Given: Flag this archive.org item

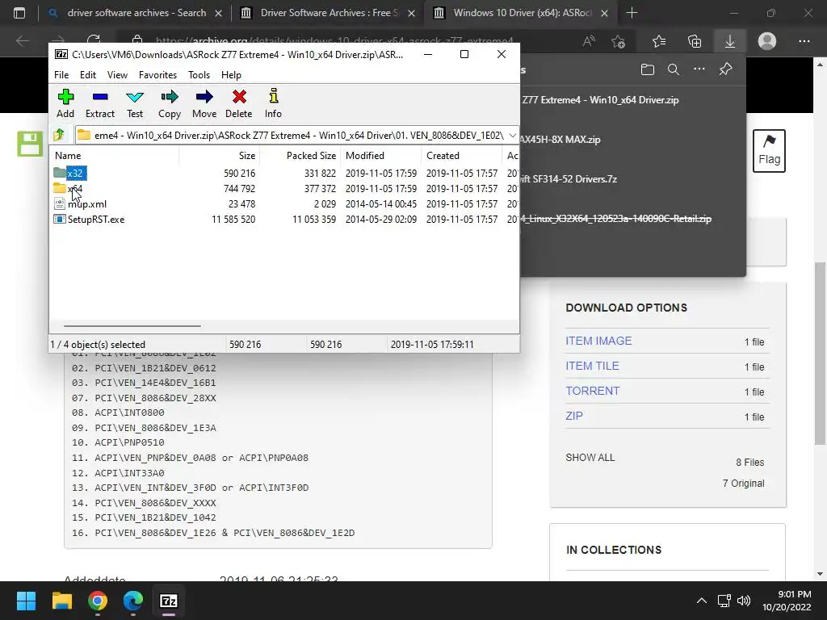Looking at the screenshot, I should 769,151.
